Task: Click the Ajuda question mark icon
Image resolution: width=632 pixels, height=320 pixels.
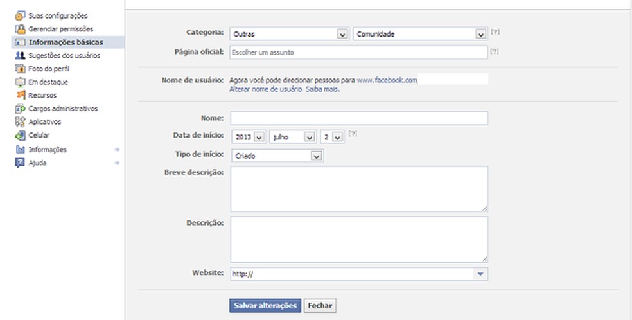Action: (x=20, y=163)
